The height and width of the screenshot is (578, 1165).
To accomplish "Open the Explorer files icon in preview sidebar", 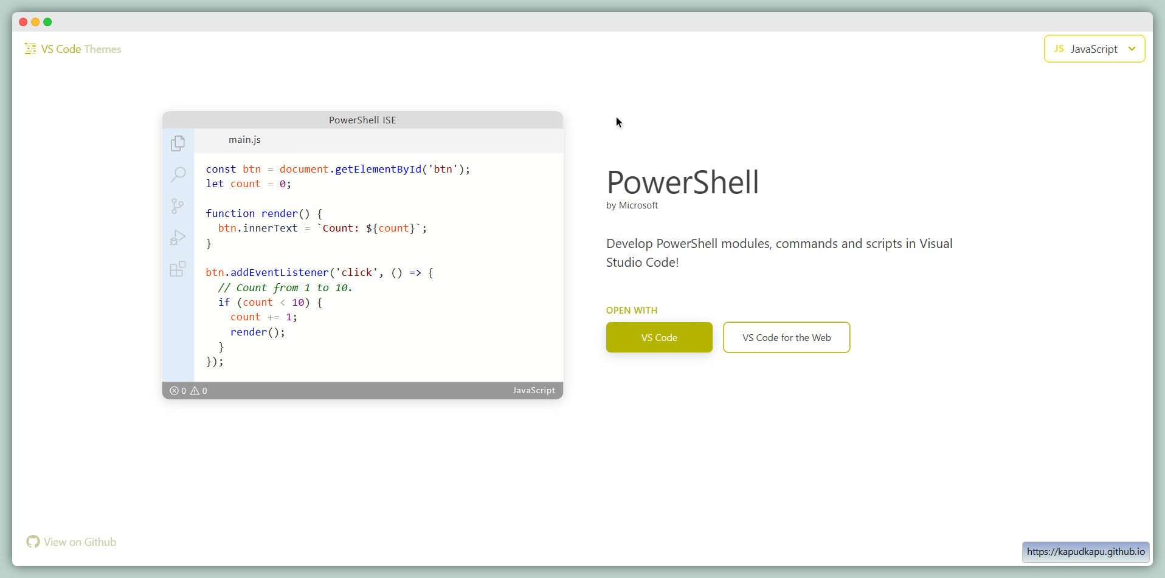I will coord(178,143).
